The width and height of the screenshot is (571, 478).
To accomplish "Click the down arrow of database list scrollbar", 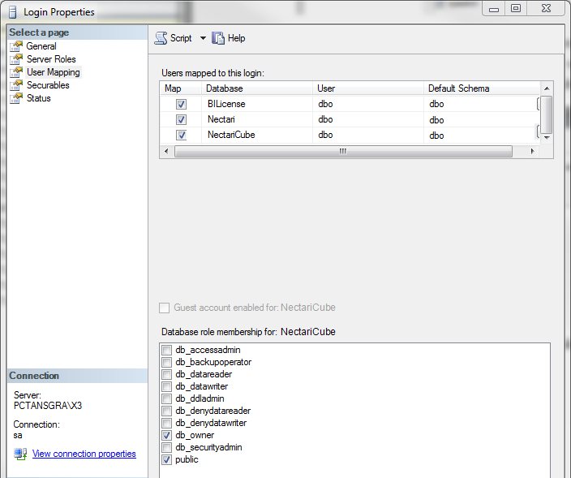I will 547,138.
